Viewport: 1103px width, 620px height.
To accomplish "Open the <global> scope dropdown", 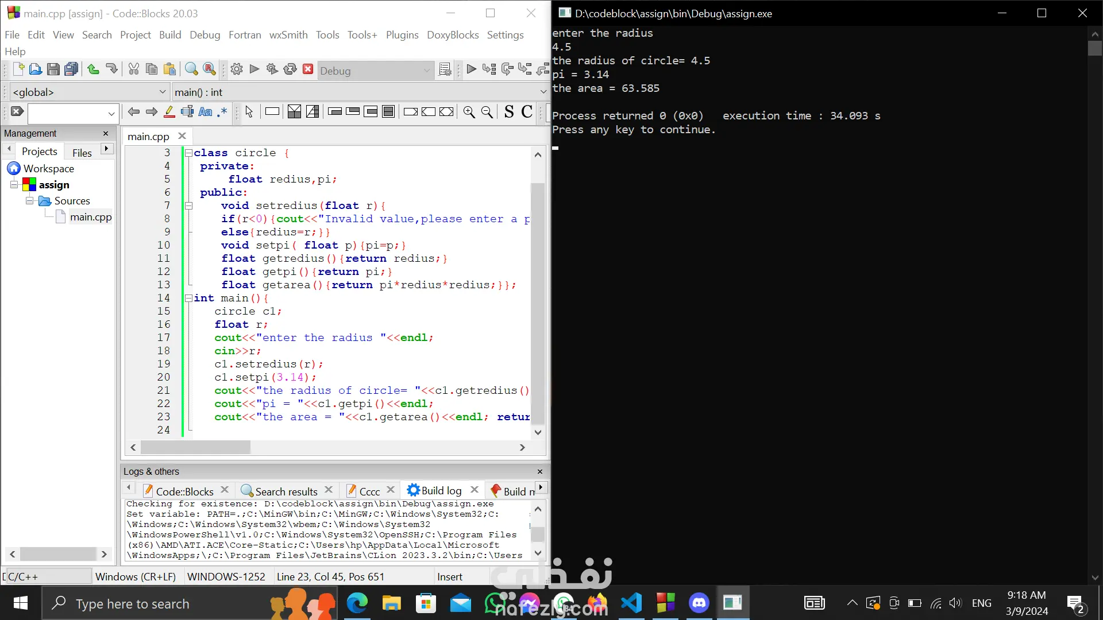I will pos(89,92).
